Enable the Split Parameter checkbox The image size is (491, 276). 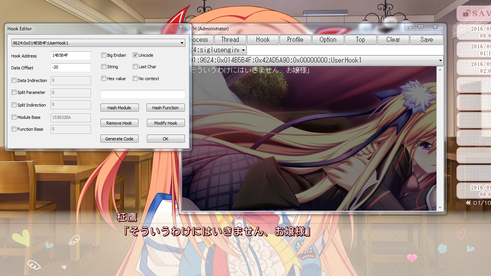pos(14,92)
